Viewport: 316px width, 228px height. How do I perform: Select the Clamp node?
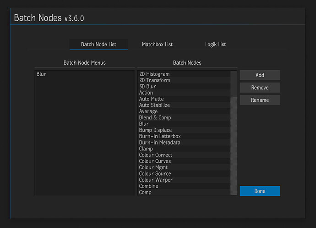pyautogui.click(x=184, y=149)
